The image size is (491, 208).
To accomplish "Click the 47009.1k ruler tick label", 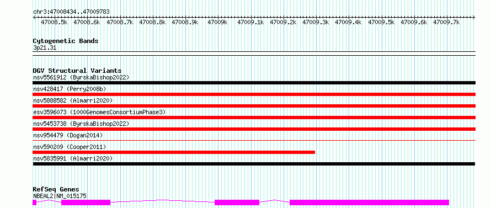I will coord(250,22).
